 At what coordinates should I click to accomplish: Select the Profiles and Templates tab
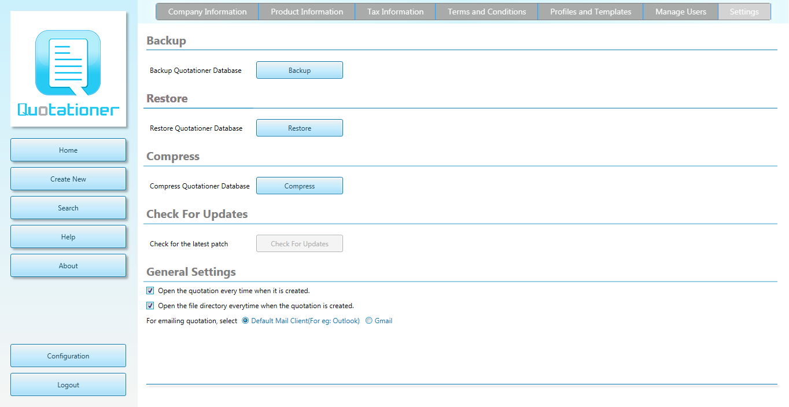[591, 12]
